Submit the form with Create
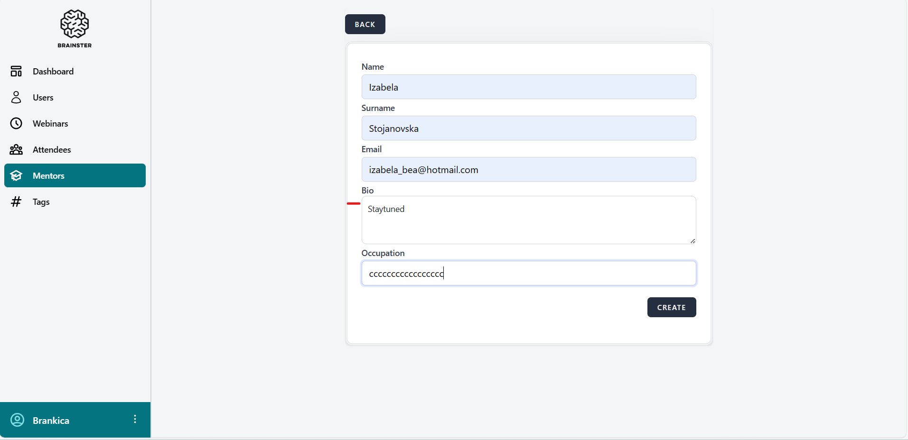The image size is (908, 440). pos(671,307)
